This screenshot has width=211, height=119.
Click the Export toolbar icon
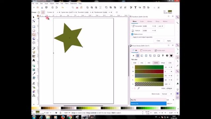pos(56,7)
